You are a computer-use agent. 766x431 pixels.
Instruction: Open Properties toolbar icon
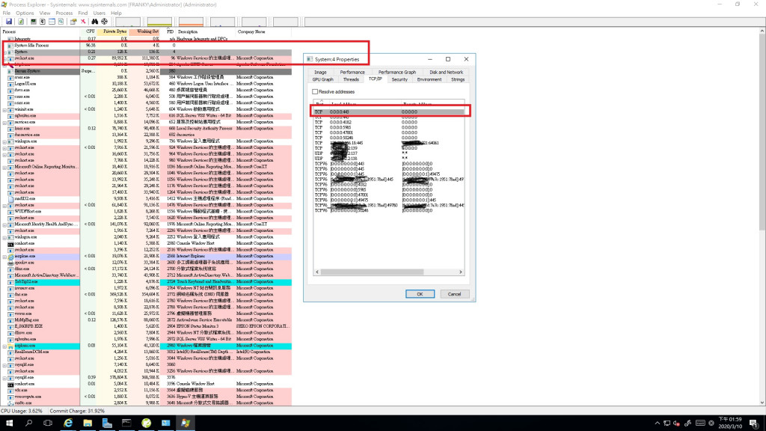coord(73,22)
